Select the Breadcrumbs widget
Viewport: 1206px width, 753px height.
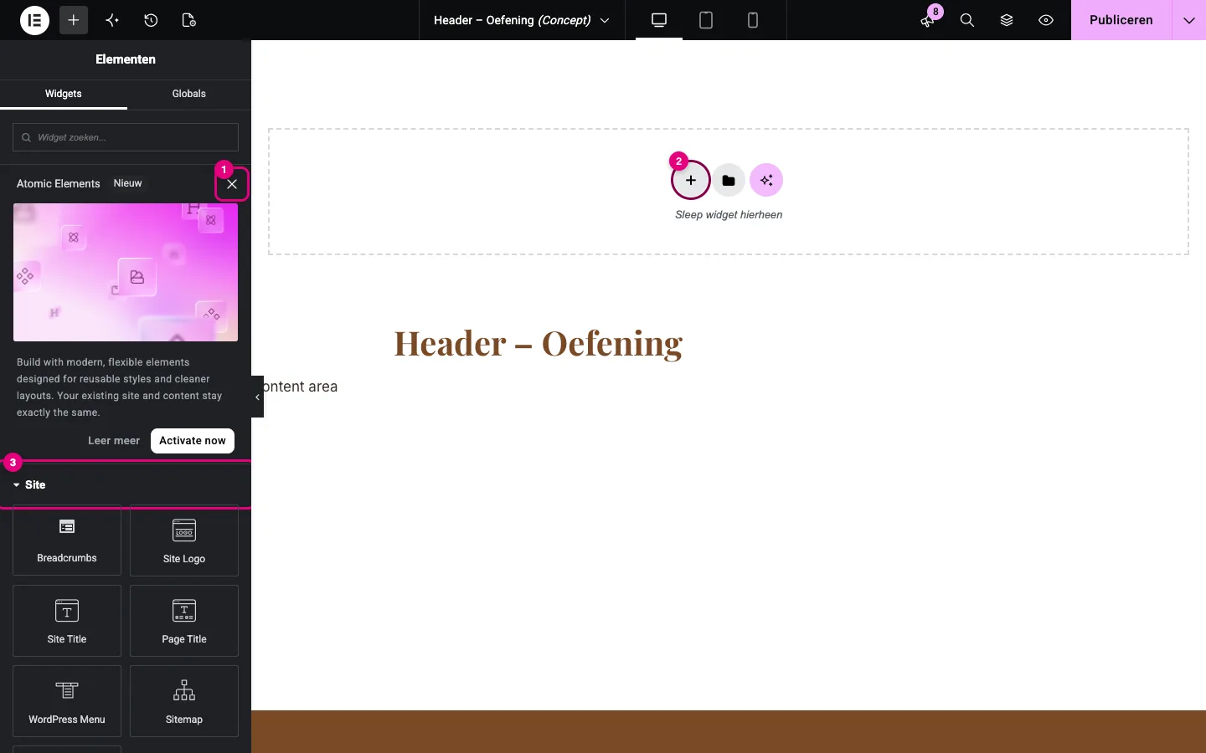click(x=67, y=540)
